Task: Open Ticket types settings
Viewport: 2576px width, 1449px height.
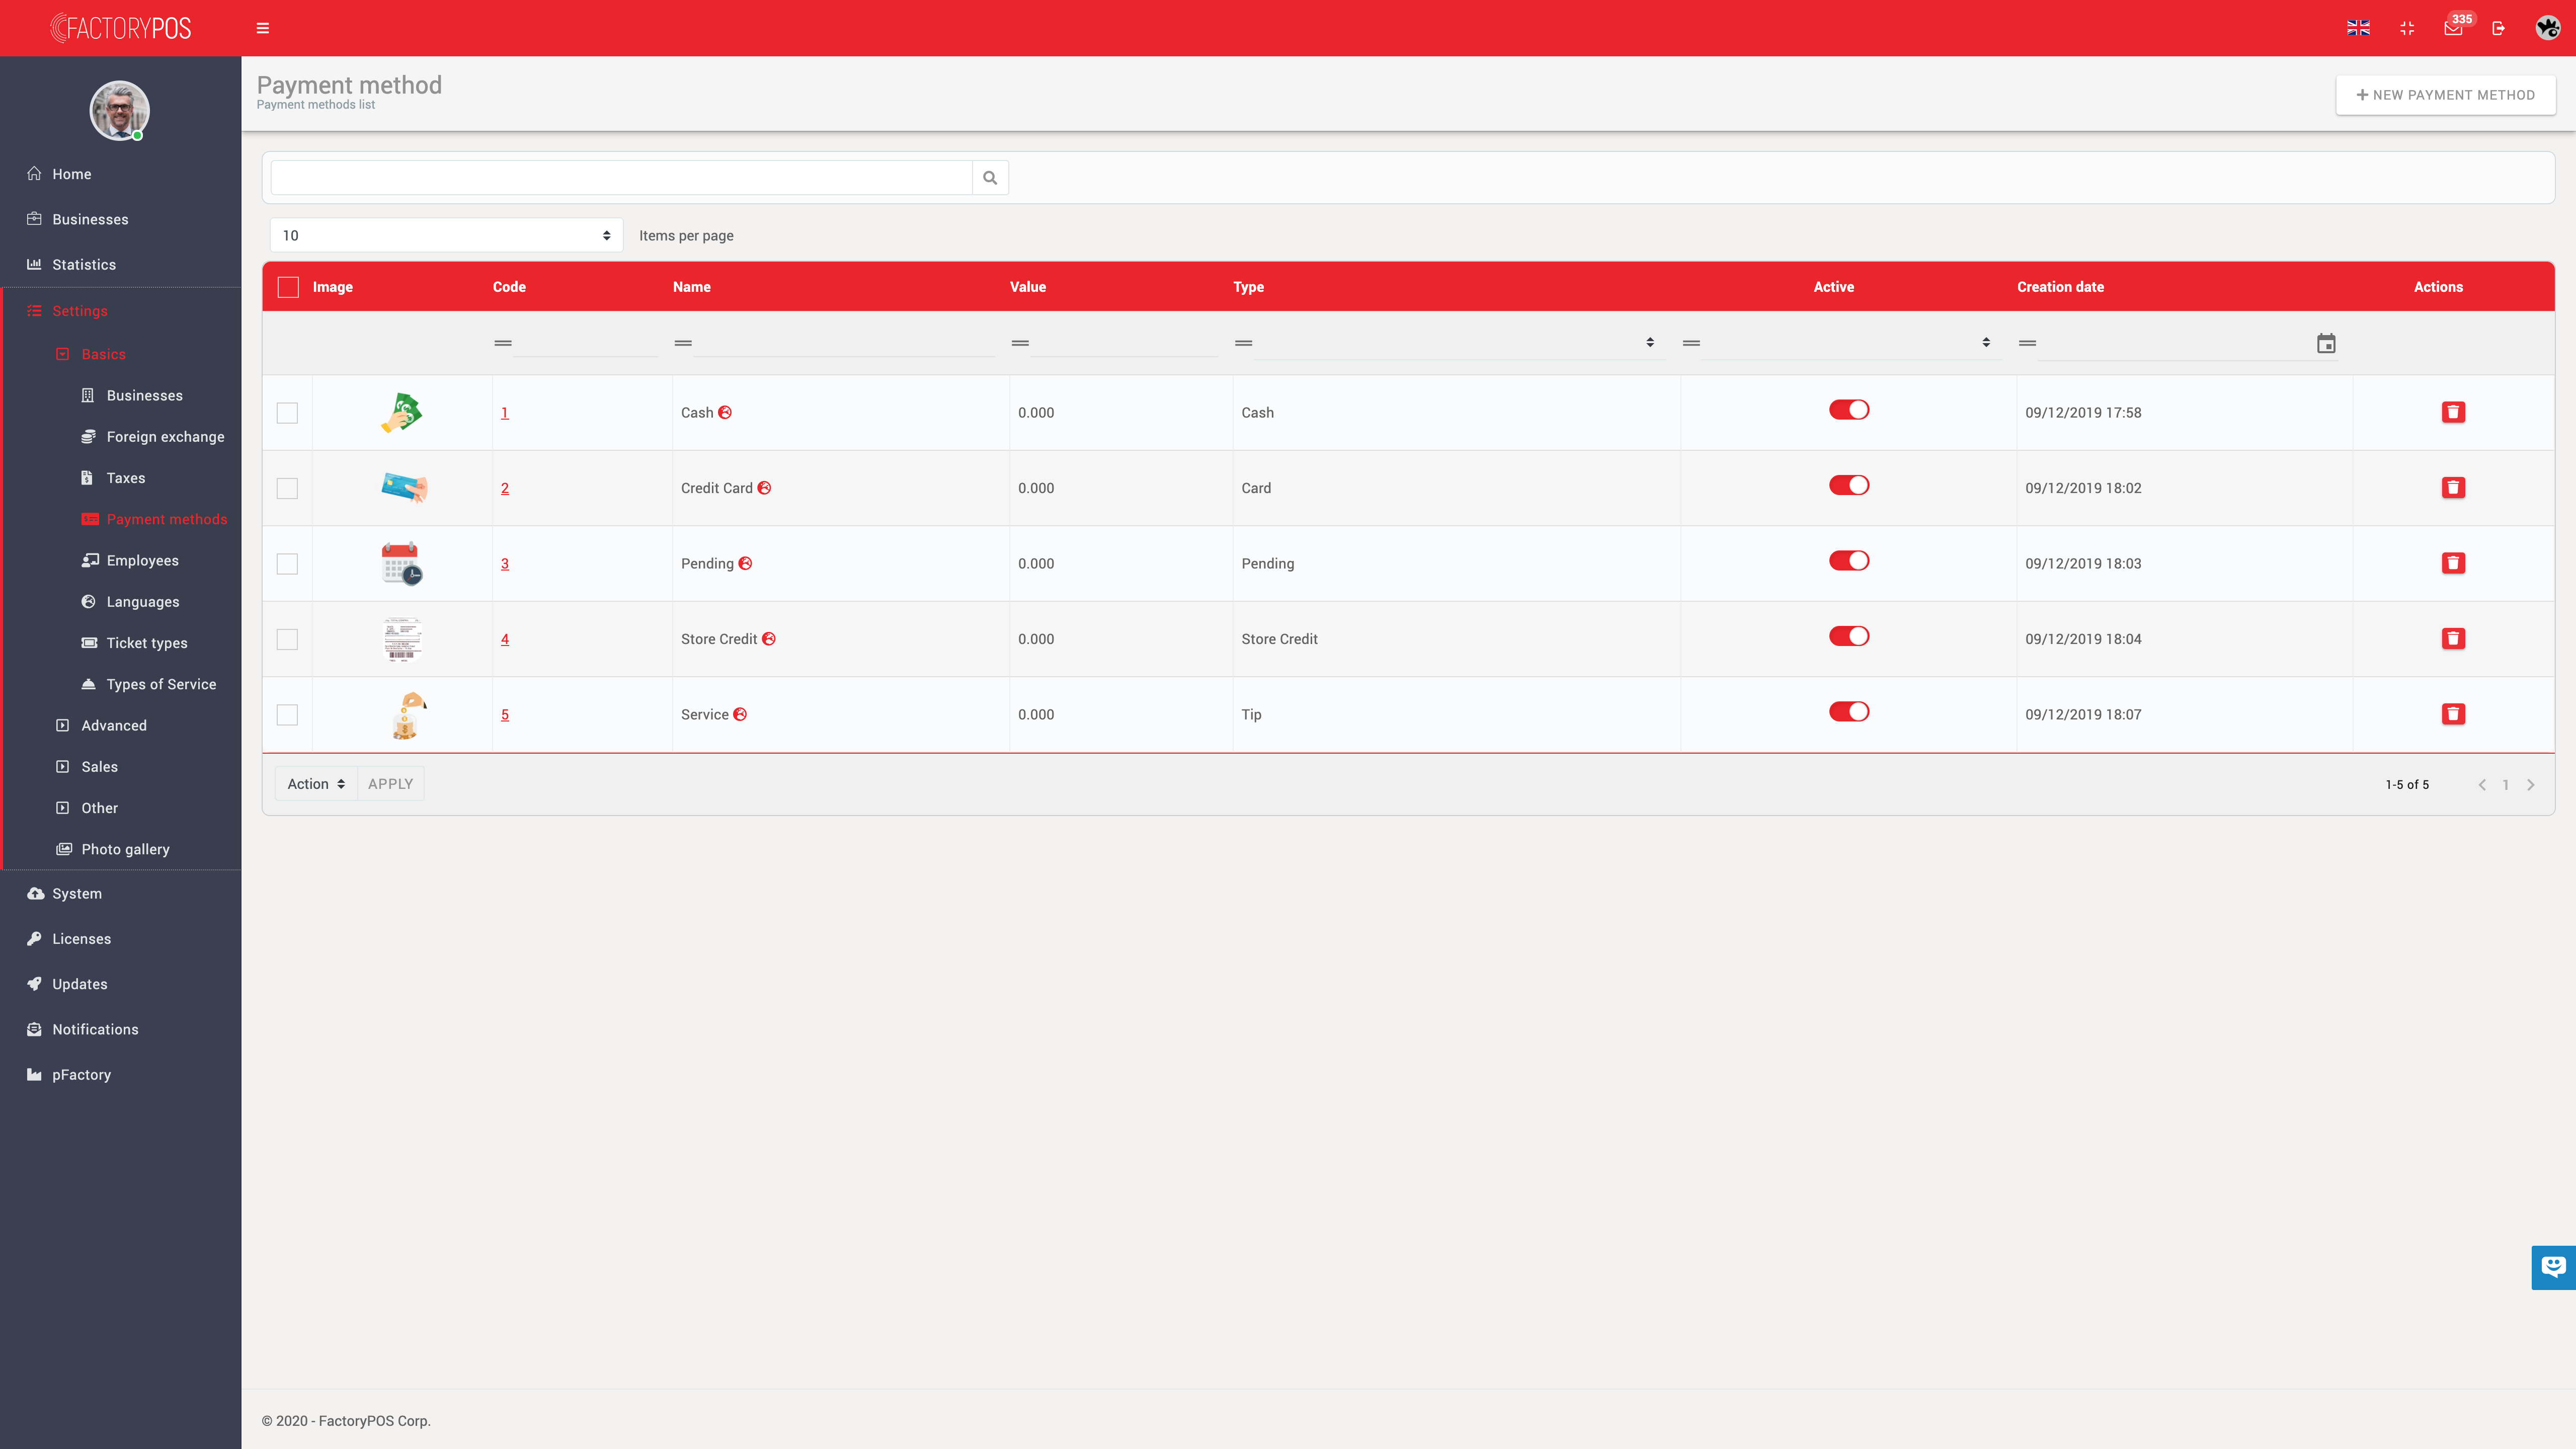Action: pos(147,643)
